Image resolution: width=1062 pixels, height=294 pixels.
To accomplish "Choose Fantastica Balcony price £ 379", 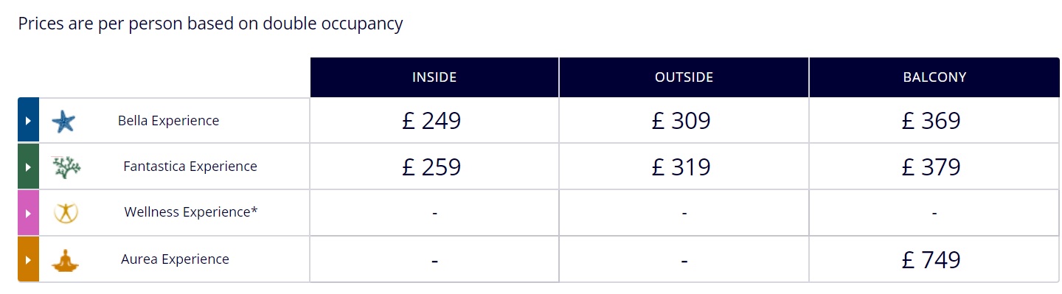I will click(x=931, y=167).
